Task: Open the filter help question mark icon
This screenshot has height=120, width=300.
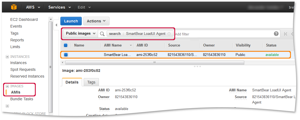Action: coord(276,34)
